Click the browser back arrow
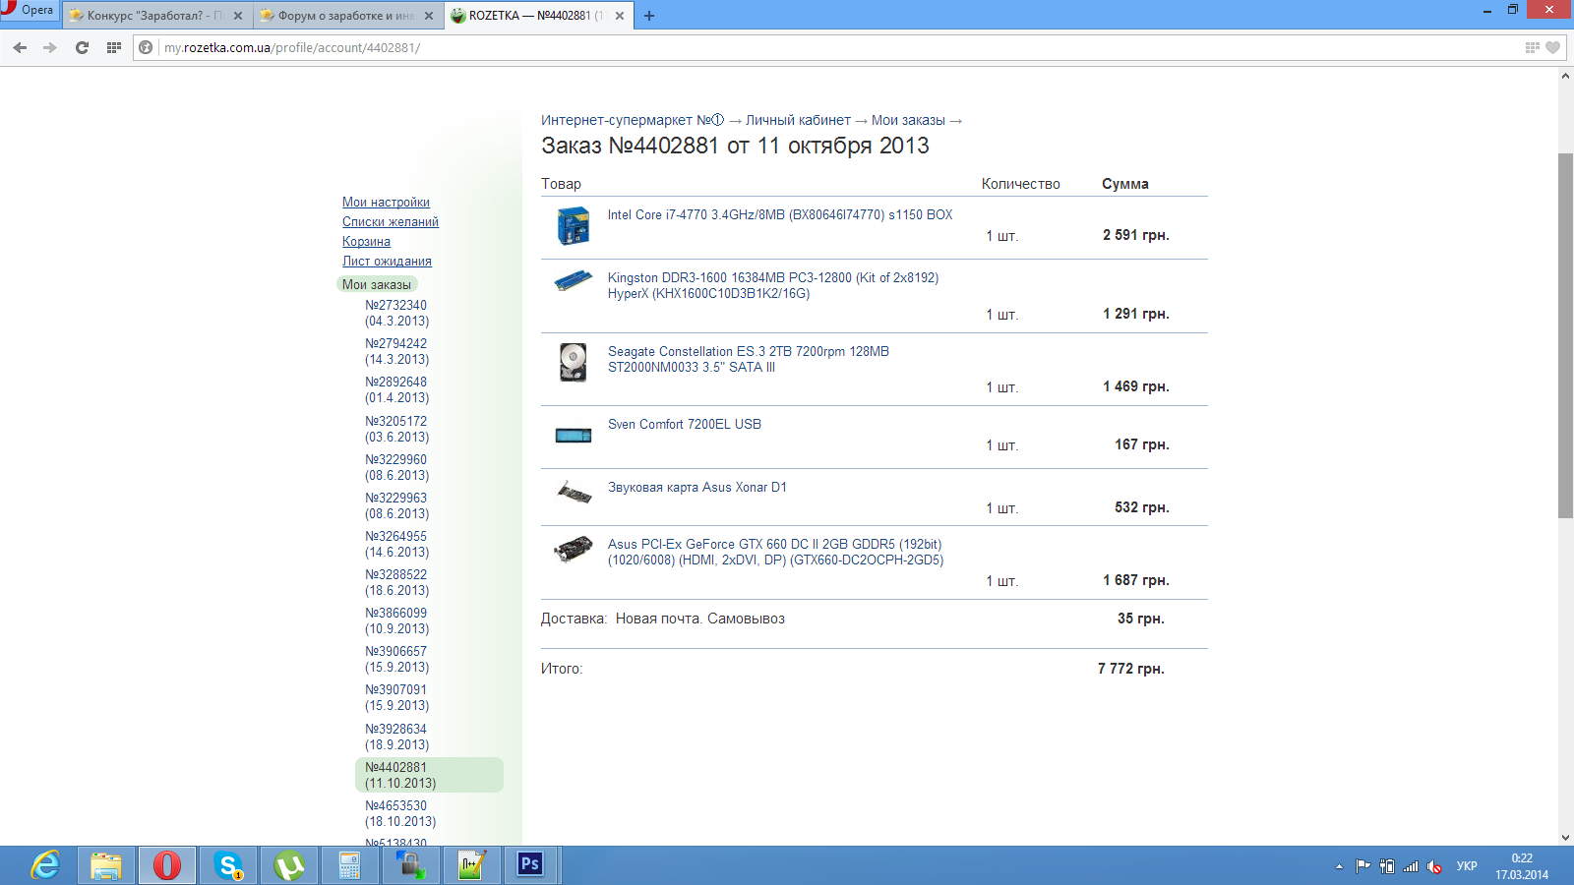Screen dimensions: 1574x885 coord(20,47)
